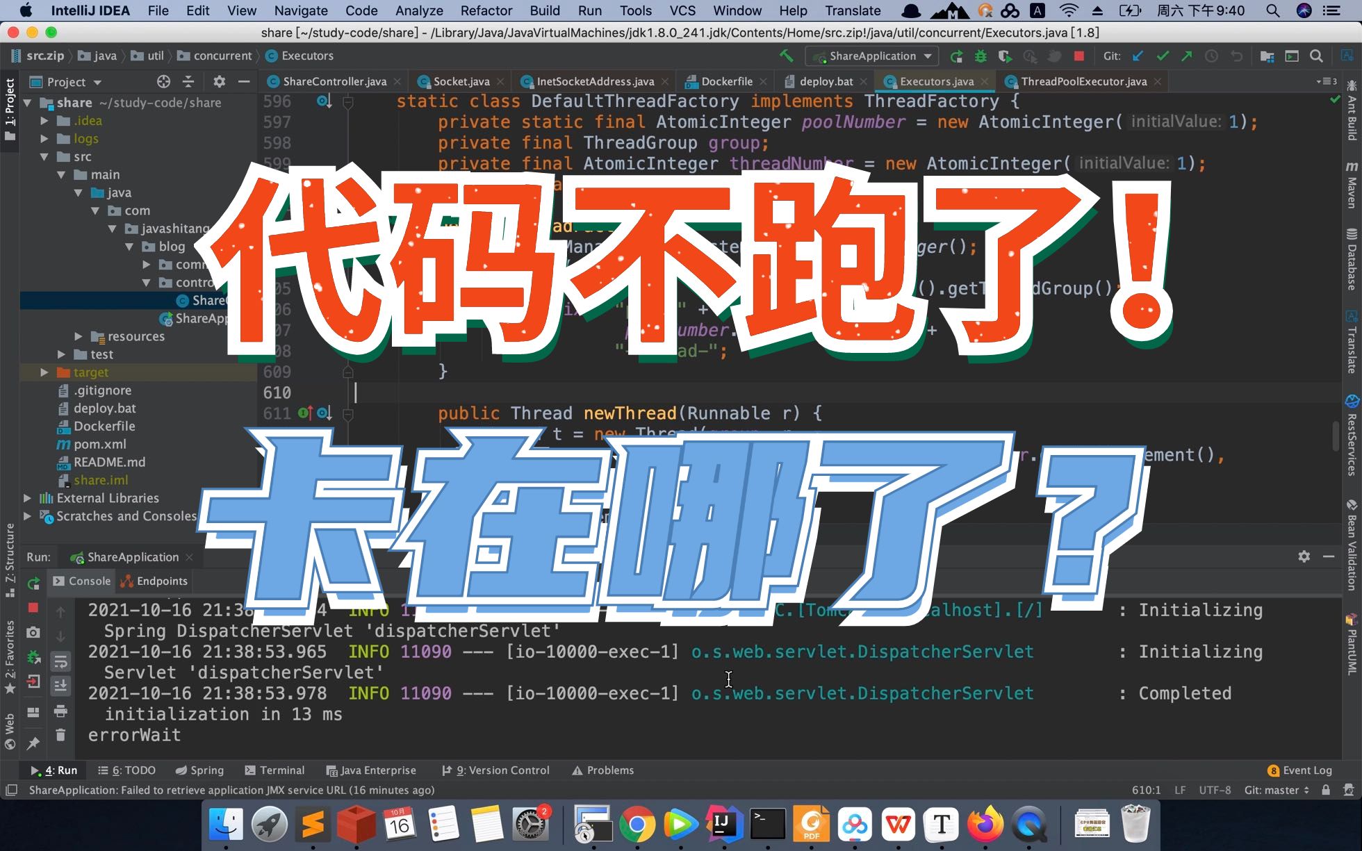Image resolution: width=1362 pixels, height=851 pixels.
Task: Click the thread dump camera icon
Action: (x=33, y=632)
